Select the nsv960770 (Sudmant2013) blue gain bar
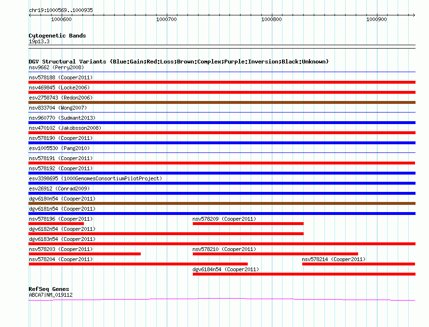 coord(222,123)
